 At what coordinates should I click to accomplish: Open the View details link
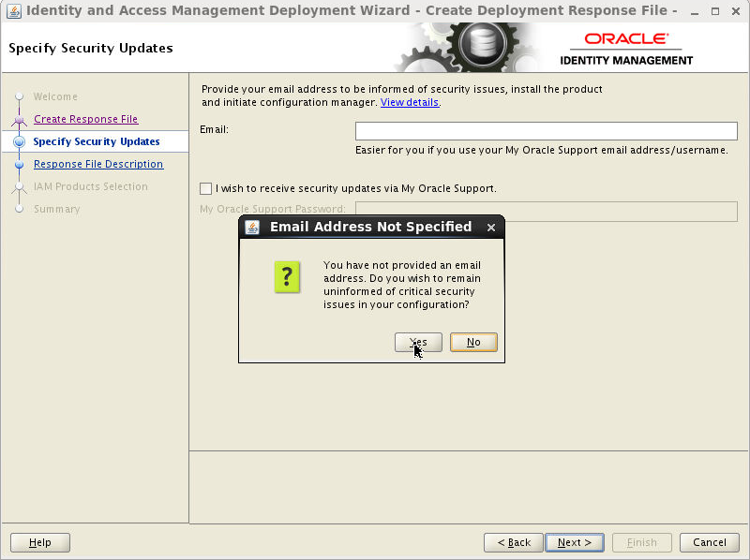coord(410,102)
